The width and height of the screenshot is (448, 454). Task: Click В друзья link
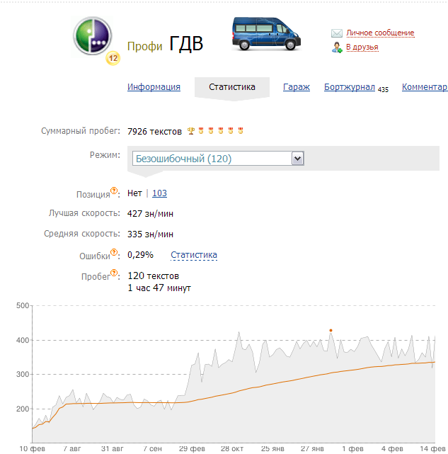(362, 47)
